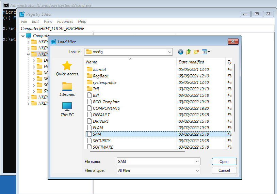Collapse the expanded HKEY_LOCAL_MACHINE tree node
The image size is (277, 194).
28,54
